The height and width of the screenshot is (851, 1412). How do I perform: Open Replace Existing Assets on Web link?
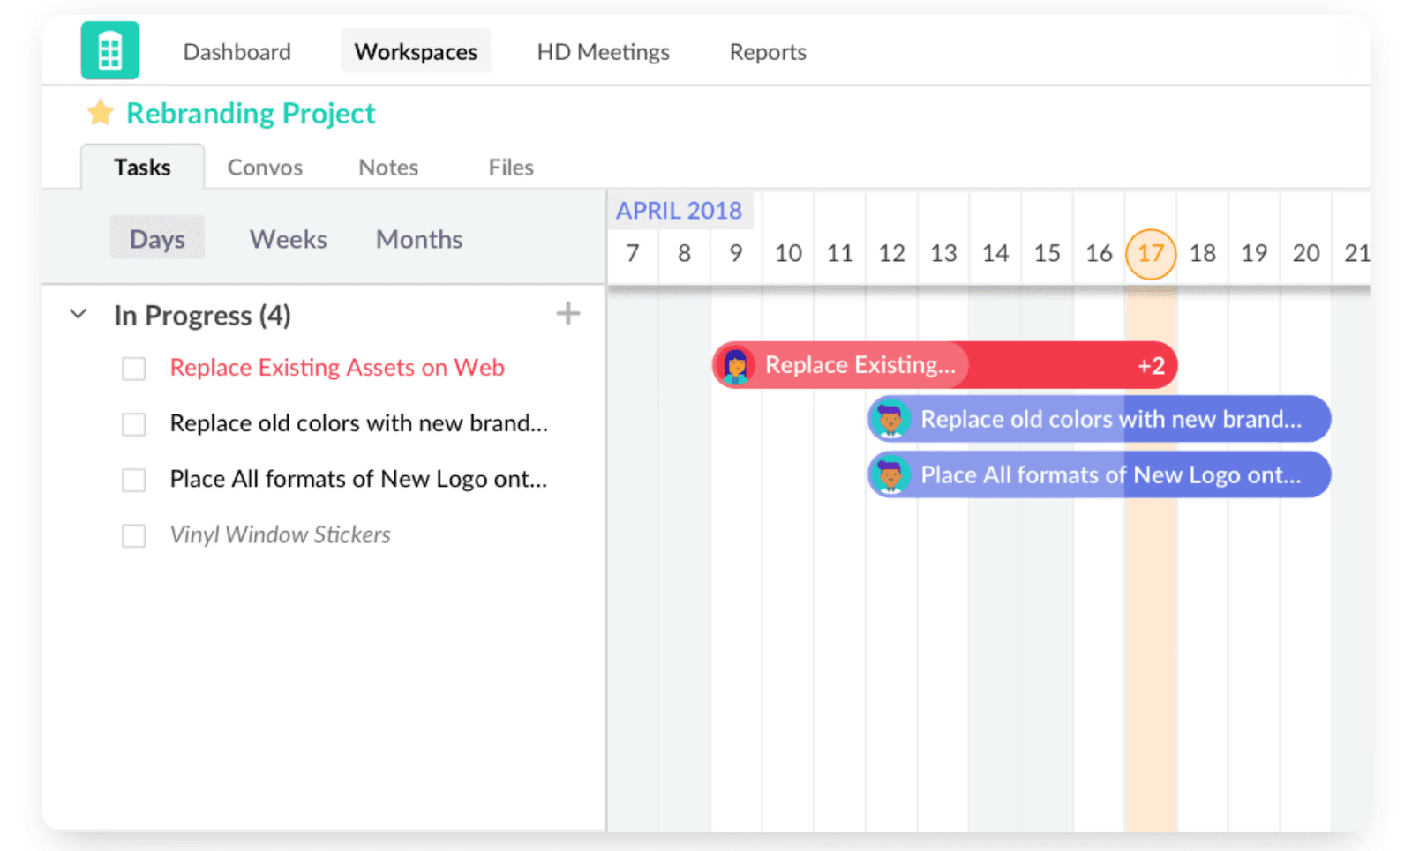tap(337, 368)
